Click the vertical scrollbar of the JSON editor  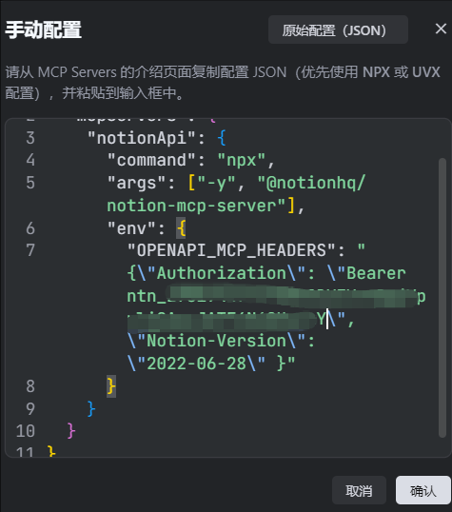(x=442, y=297)
